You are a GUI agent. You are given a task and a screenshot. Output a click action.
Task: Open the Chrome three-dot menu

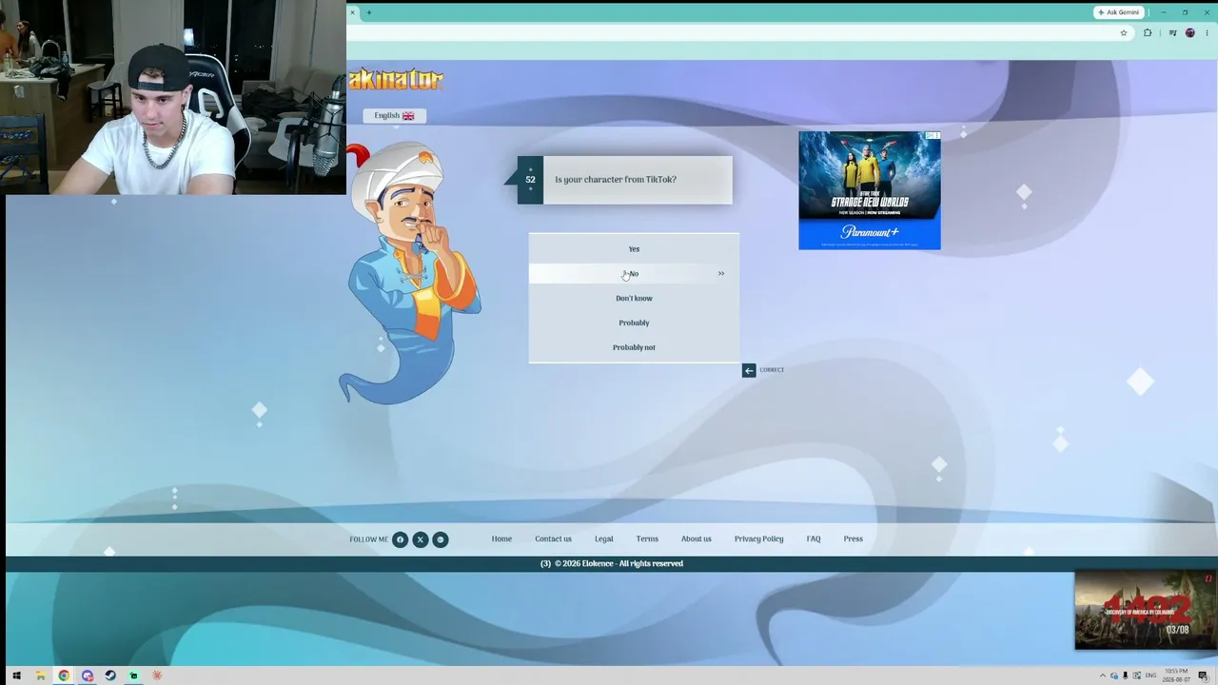[x=1207, y=32]
